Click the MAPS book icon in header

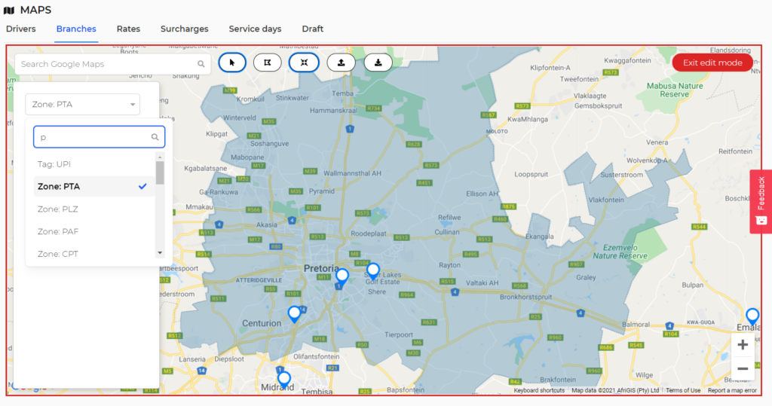click(9, 11)
